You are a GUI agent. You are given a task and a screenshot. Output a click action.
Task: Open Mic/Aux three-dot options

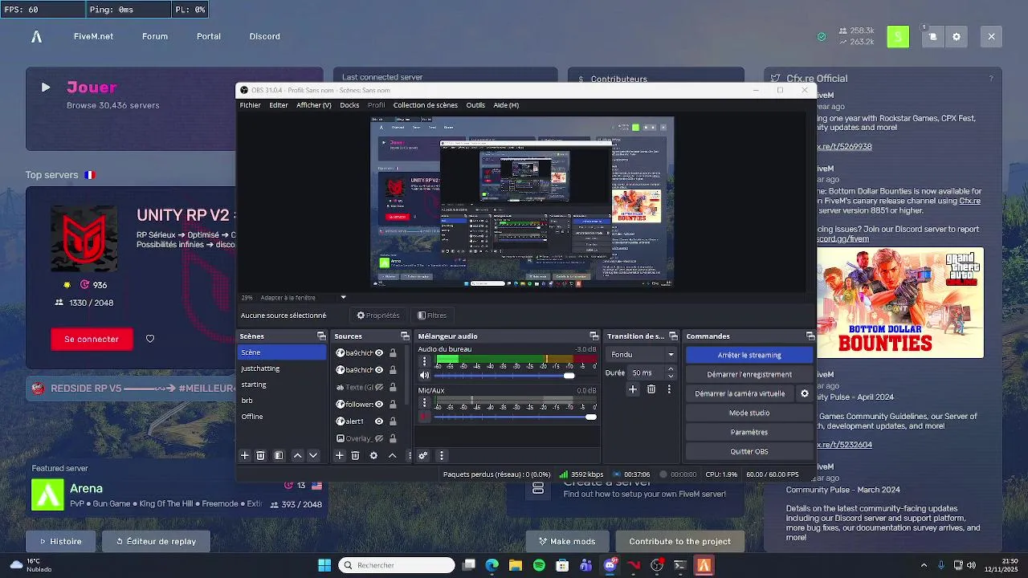point(425,402)
